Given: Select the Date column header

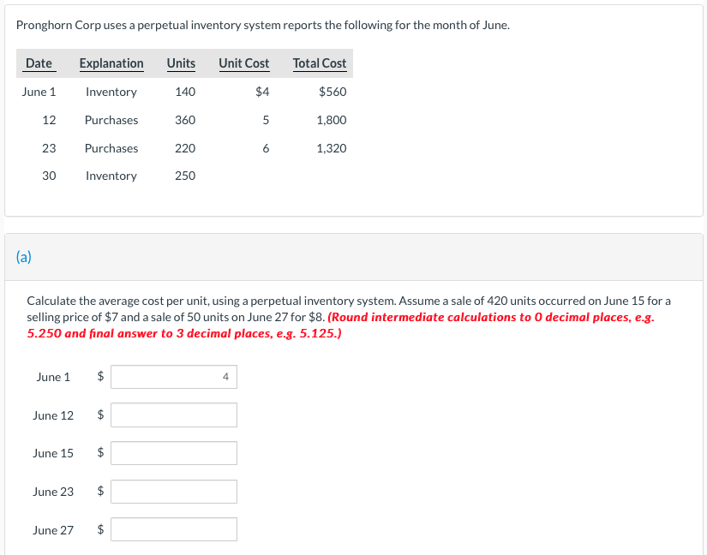Looking at the screenshot, I should point(39,63).
